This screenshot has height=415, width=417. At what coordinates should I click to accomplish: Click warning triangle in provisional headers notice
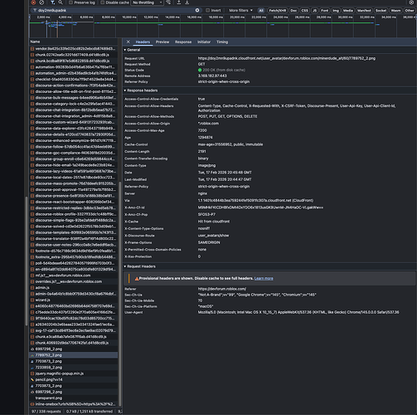point(137,279)
